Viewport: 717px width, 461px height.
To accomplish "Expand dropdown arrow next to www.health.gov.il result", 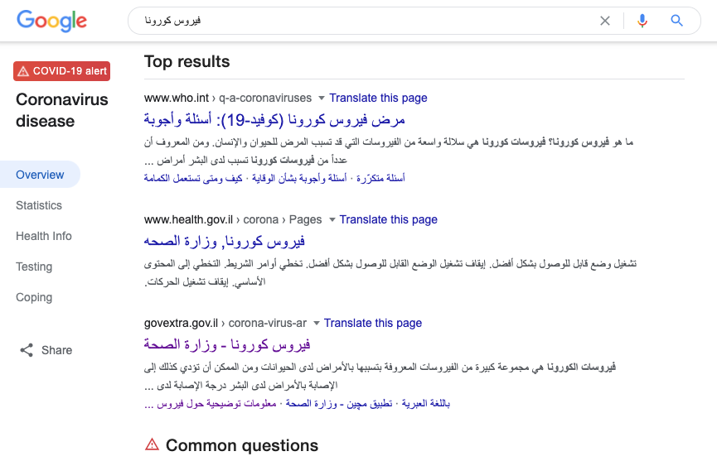I will [x=332, y=220].
